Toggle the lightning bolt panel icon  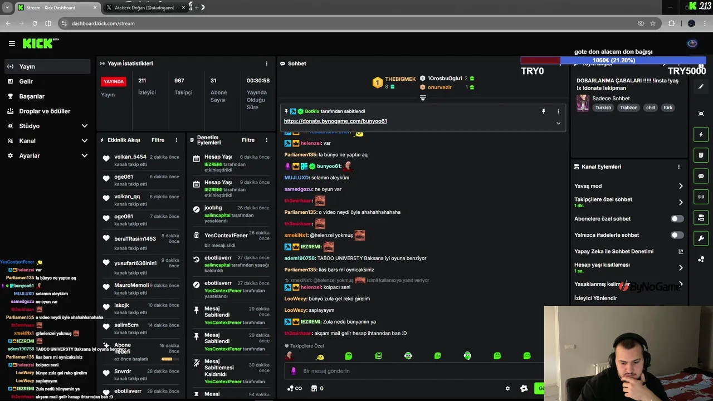click(701, 134)
